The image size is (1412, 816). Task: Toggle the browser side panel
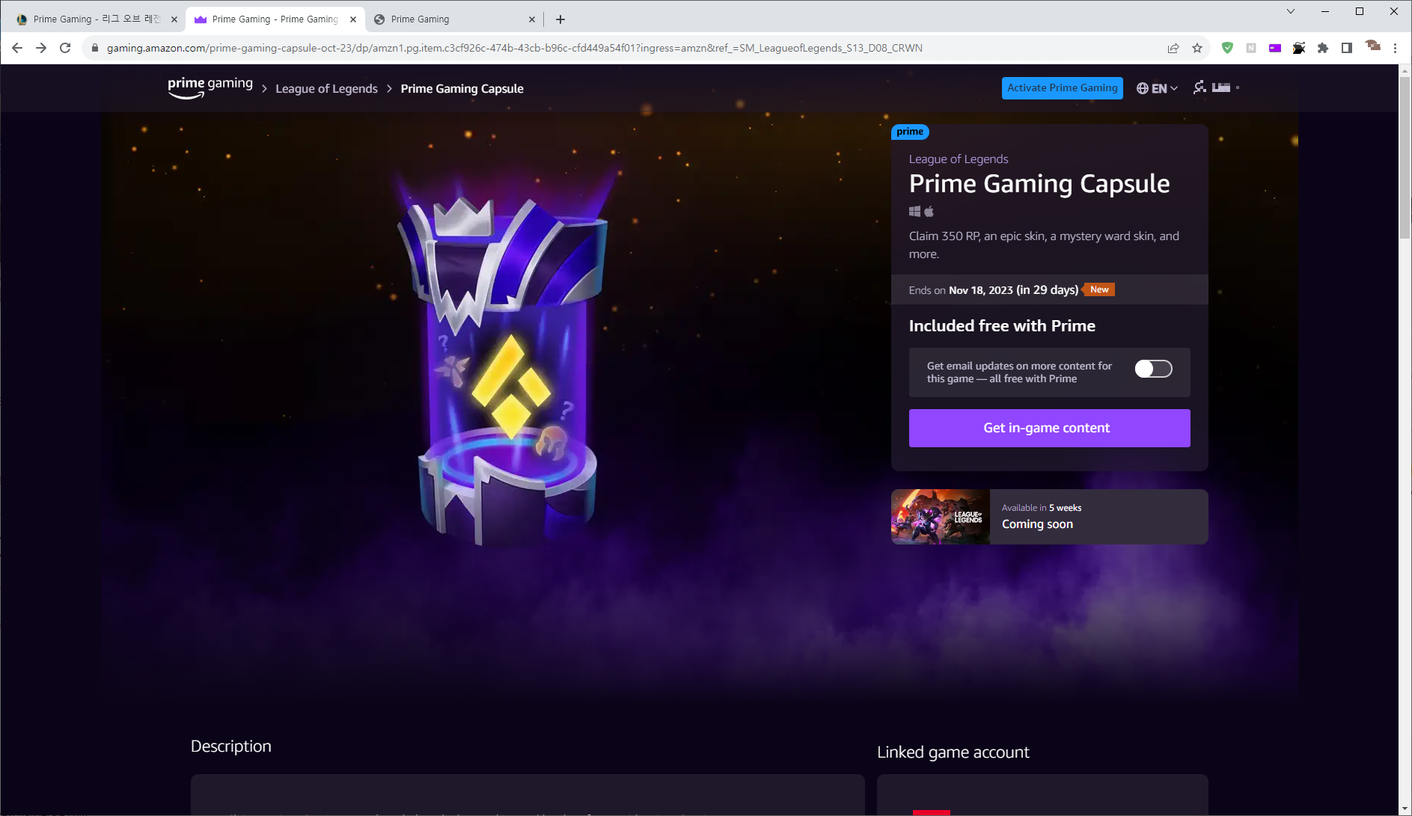click(1347, 48)
